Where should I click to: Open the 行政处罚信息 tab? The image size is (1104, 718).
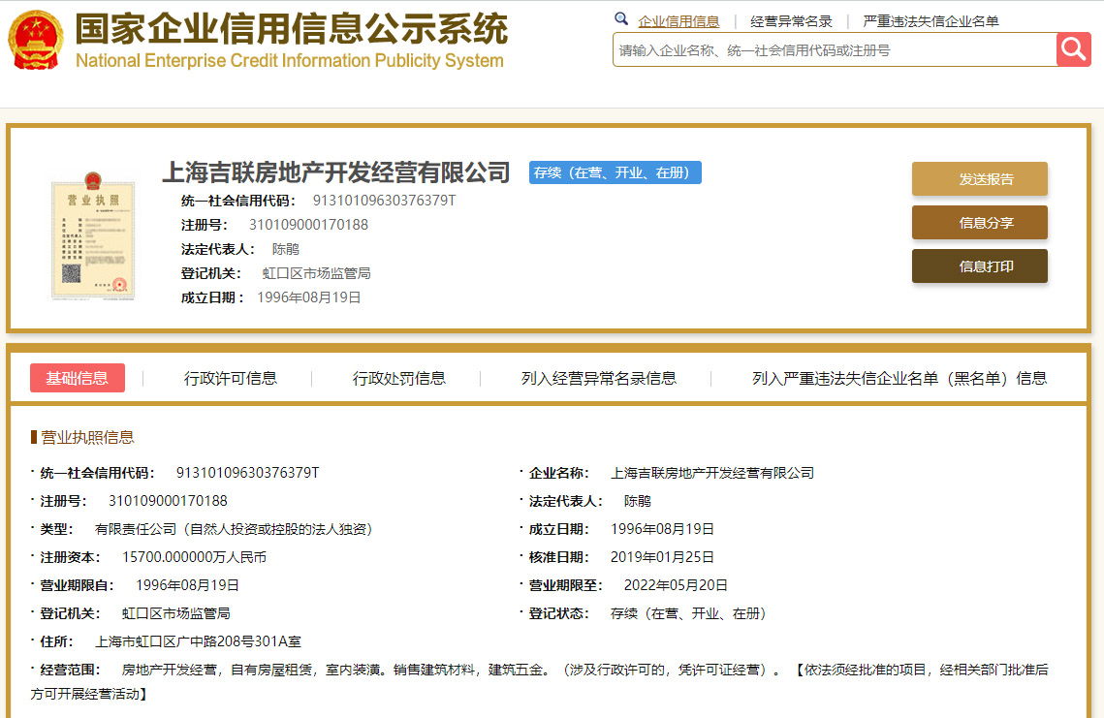(x=399, y=379)
